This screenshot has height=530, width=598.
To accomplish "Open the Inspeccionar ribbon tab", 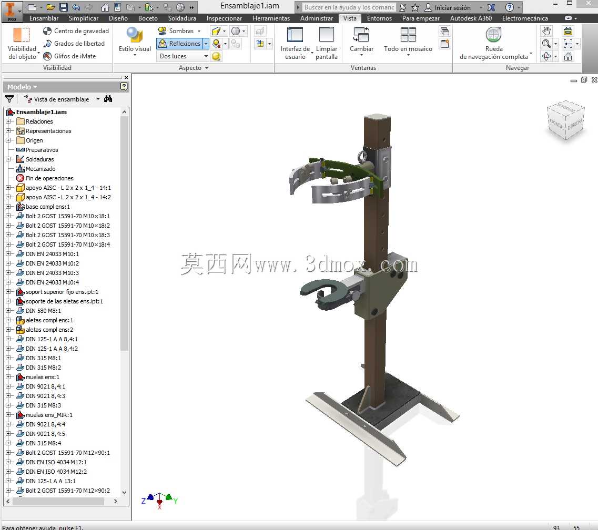I will (224, 18).
